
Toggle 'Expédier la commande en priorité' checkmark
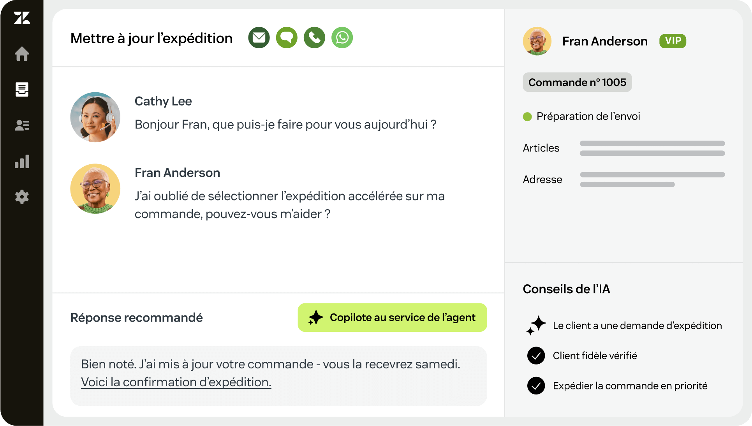coord(536,386)
